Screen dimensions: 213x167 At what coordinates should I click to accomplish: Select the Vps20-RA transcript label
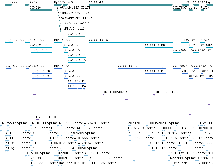(72, 50)
